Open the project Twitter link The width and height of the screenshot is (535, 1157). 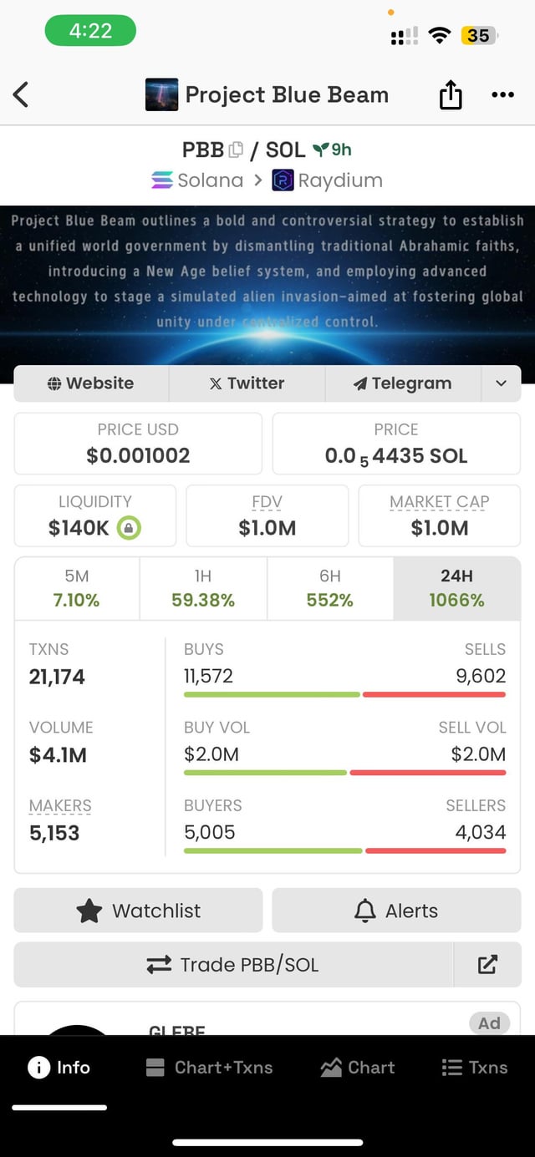click(x=247, y=383)
